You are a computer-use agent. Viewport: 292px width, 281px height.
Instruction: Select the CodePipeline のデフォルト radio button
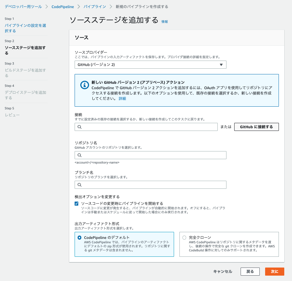click(79, 237)
